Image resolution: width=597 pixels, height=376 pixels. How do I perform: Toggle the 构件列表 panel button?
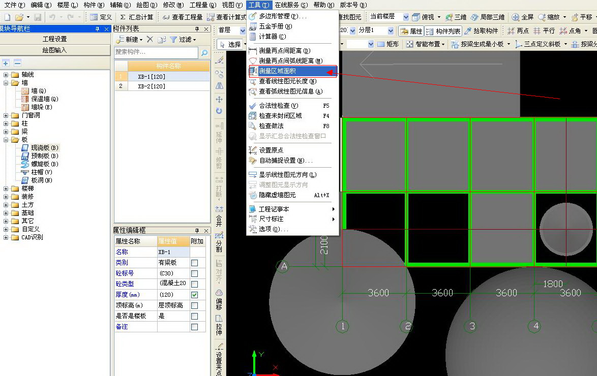pos(443,31)
